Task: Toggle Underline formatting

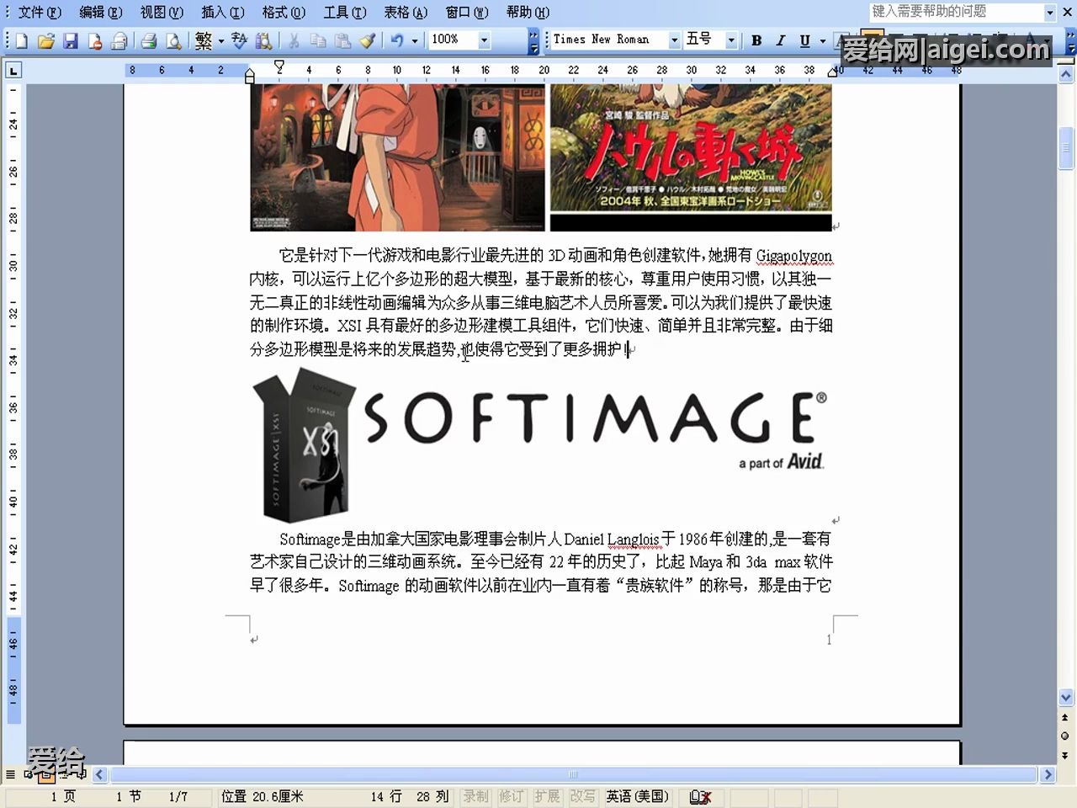Action: pyautogui.click(x=804, y=40)
